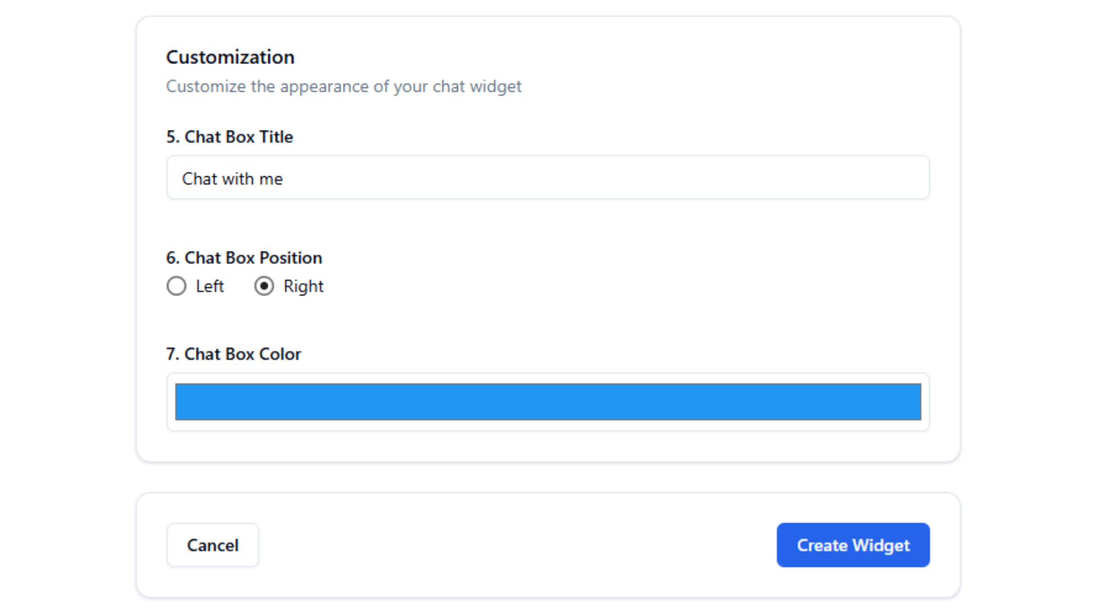Click the Right radio label text

tap(304, 286)
